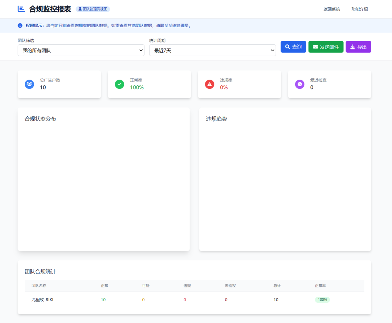392x323 pixels.
Task: Click the red warning triangle icon for 违规率
Action: [209, 84]
